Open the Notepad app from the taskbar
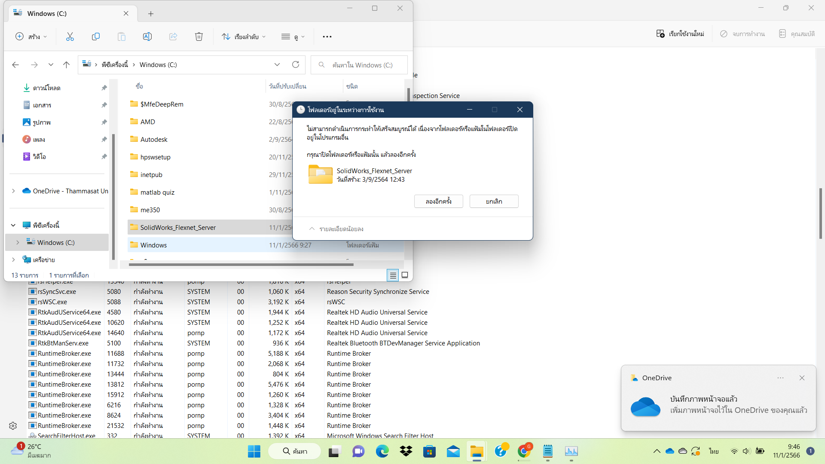The height and width of the screenshot is (464, 825). pyautogui.click(x=547, y=451)
